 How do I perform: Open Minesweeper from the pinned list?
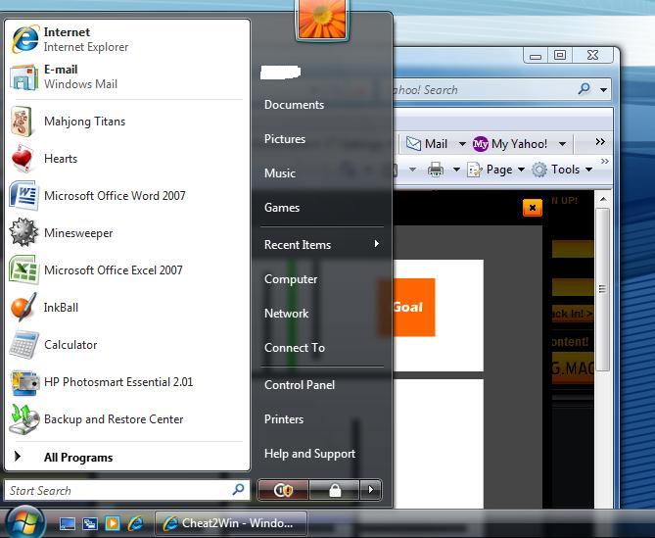click(77, 233)
